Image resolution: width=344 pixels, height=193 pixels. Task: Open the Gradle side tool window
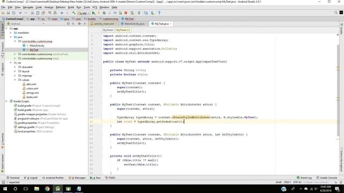pyautogui.click(x=342, y=28)
